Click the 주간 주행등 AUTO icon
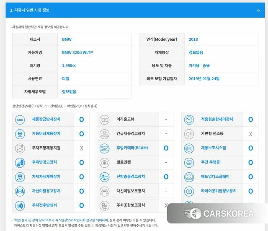 pyautogui.click(x=189, y=163)
